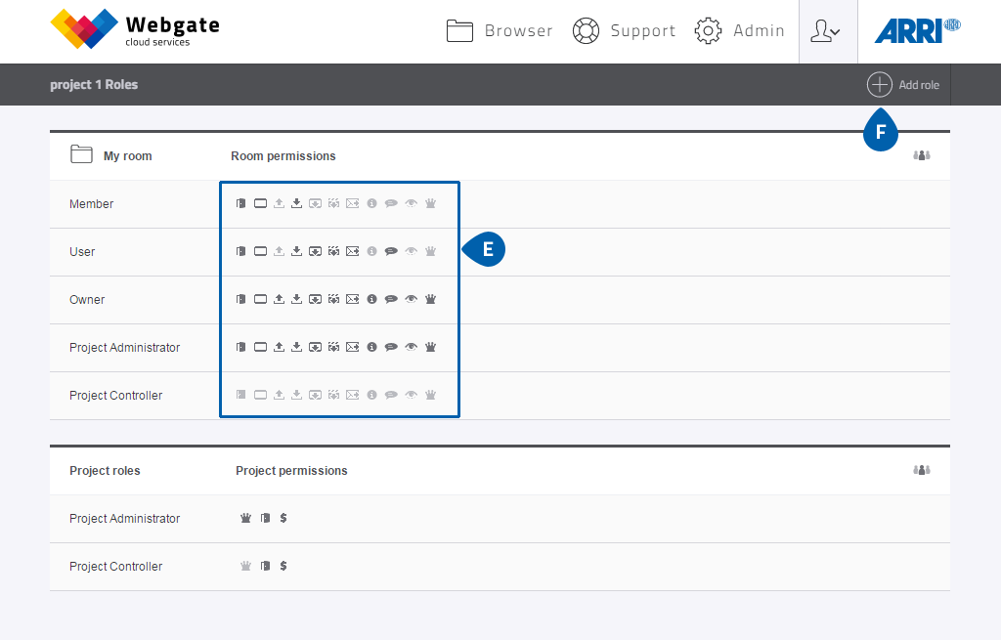Click the dollar icon for Project Controller project permissions
The width and height of the screenshot is (1001, 640).
click(x=283, y=566)
